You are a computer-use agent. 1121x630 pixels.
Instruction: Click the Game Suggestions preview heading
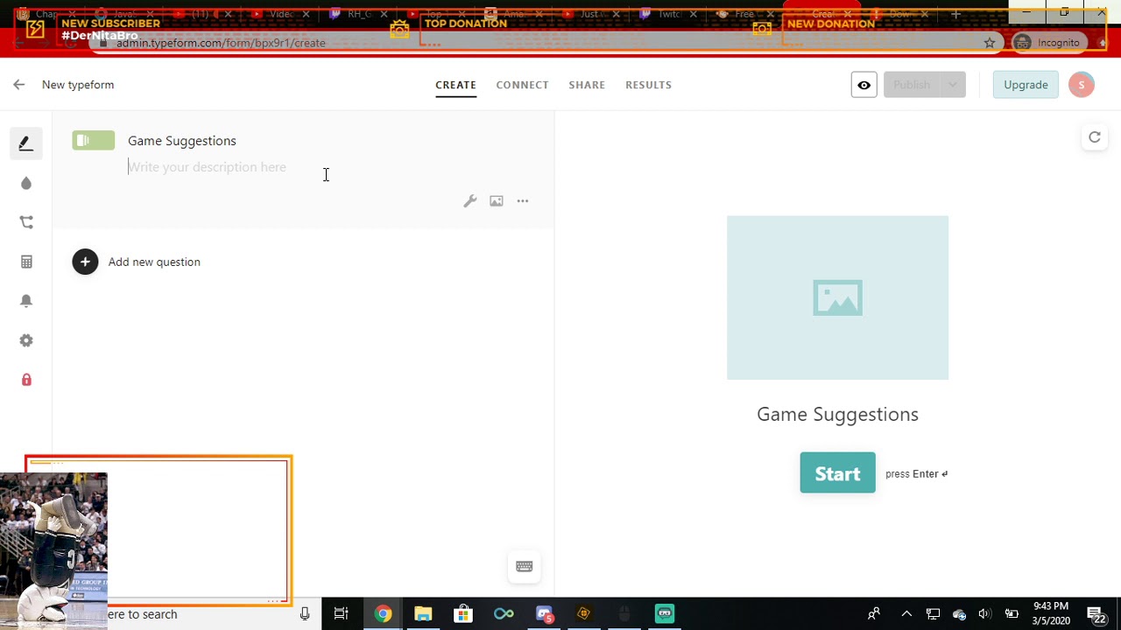click(837, 415)
